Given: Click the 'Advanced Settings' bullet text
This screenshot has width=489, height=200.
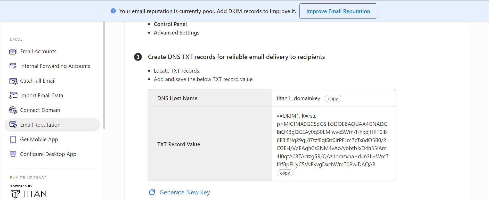Looking at the screenshot, I should [177, 33].
